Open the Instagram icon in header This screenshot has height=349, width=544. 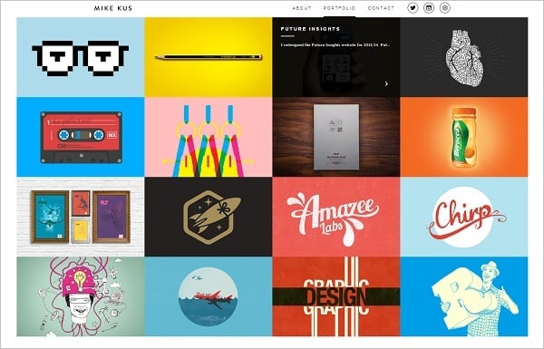pos(429,7)
